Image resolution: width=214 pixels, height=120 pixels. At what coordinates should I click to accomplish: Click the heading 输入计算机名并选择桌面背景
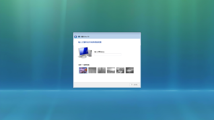[90, 42]
